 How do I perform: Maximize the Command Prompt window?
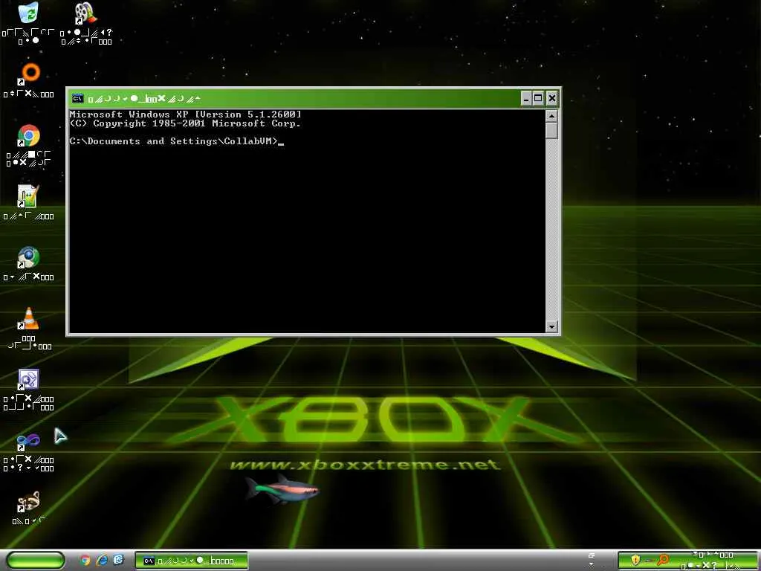coord(538,99)
